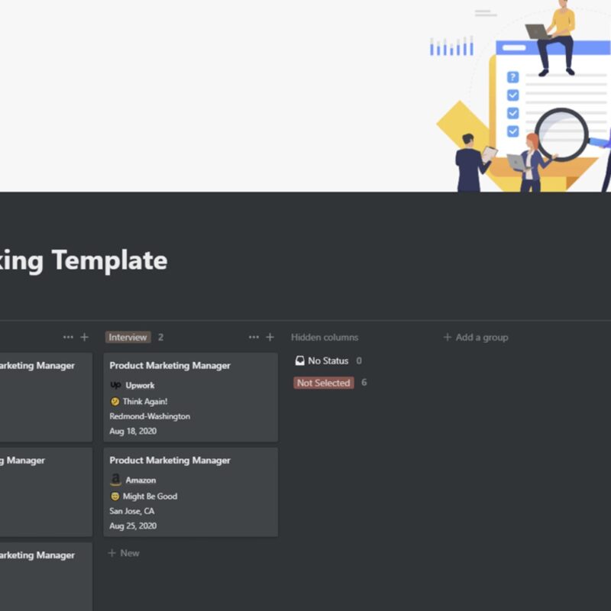The height and width of the screenshot is (611, 611).
Task: Click the Amazon logo icon
Action: point(116,480)
